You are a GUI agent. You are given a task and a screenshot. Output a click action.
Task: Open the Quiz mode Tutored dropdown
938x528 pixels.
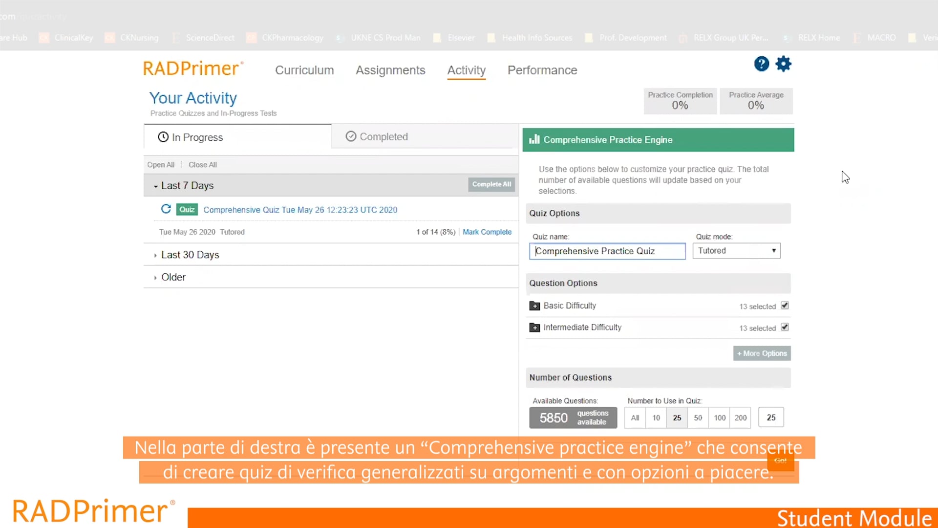coord(736,251)
